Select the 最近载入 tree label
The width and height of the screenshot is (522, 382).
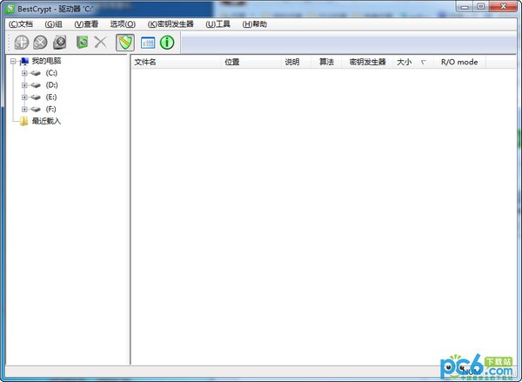tap(46, 121)
